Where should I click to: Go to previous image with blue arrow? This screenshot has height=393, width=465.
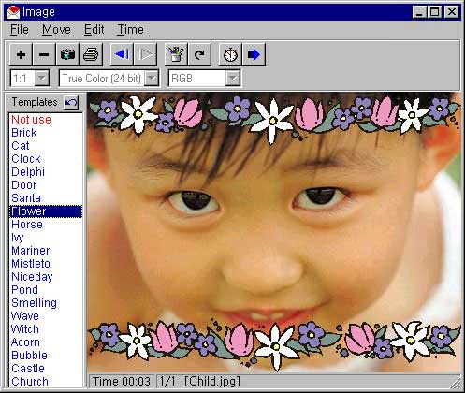click(122, 54)
